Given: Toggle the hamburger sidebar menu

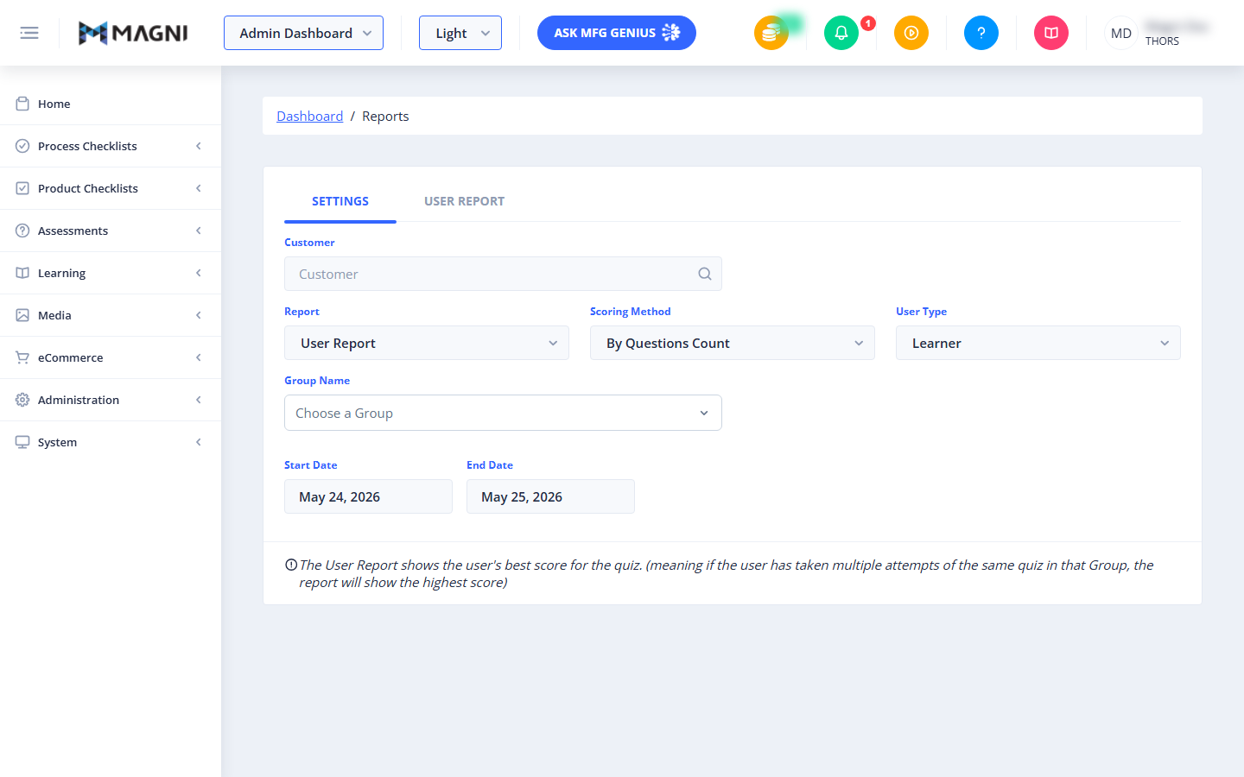Looking at the screenshot, I should 29,33.
